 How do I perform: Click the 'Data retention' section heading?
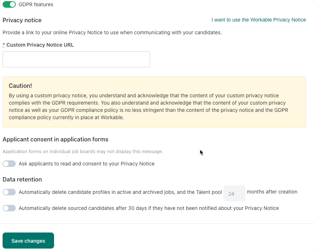(22, 179)
